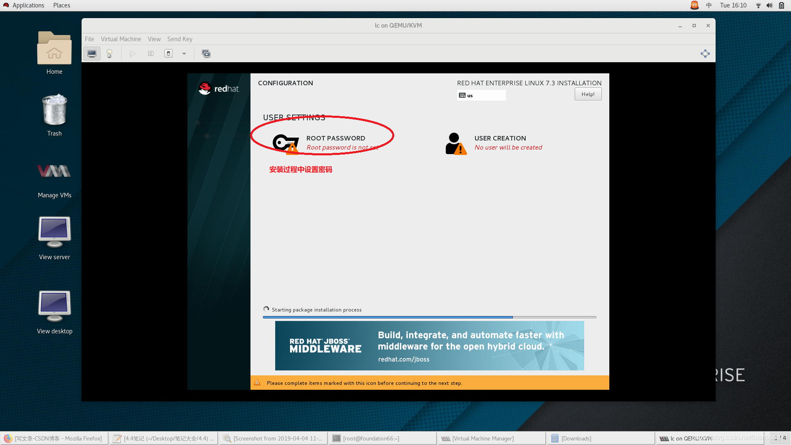The image size is (791, 445).
Task: Shut down the virtual machine icon
Action: (168, 54)
